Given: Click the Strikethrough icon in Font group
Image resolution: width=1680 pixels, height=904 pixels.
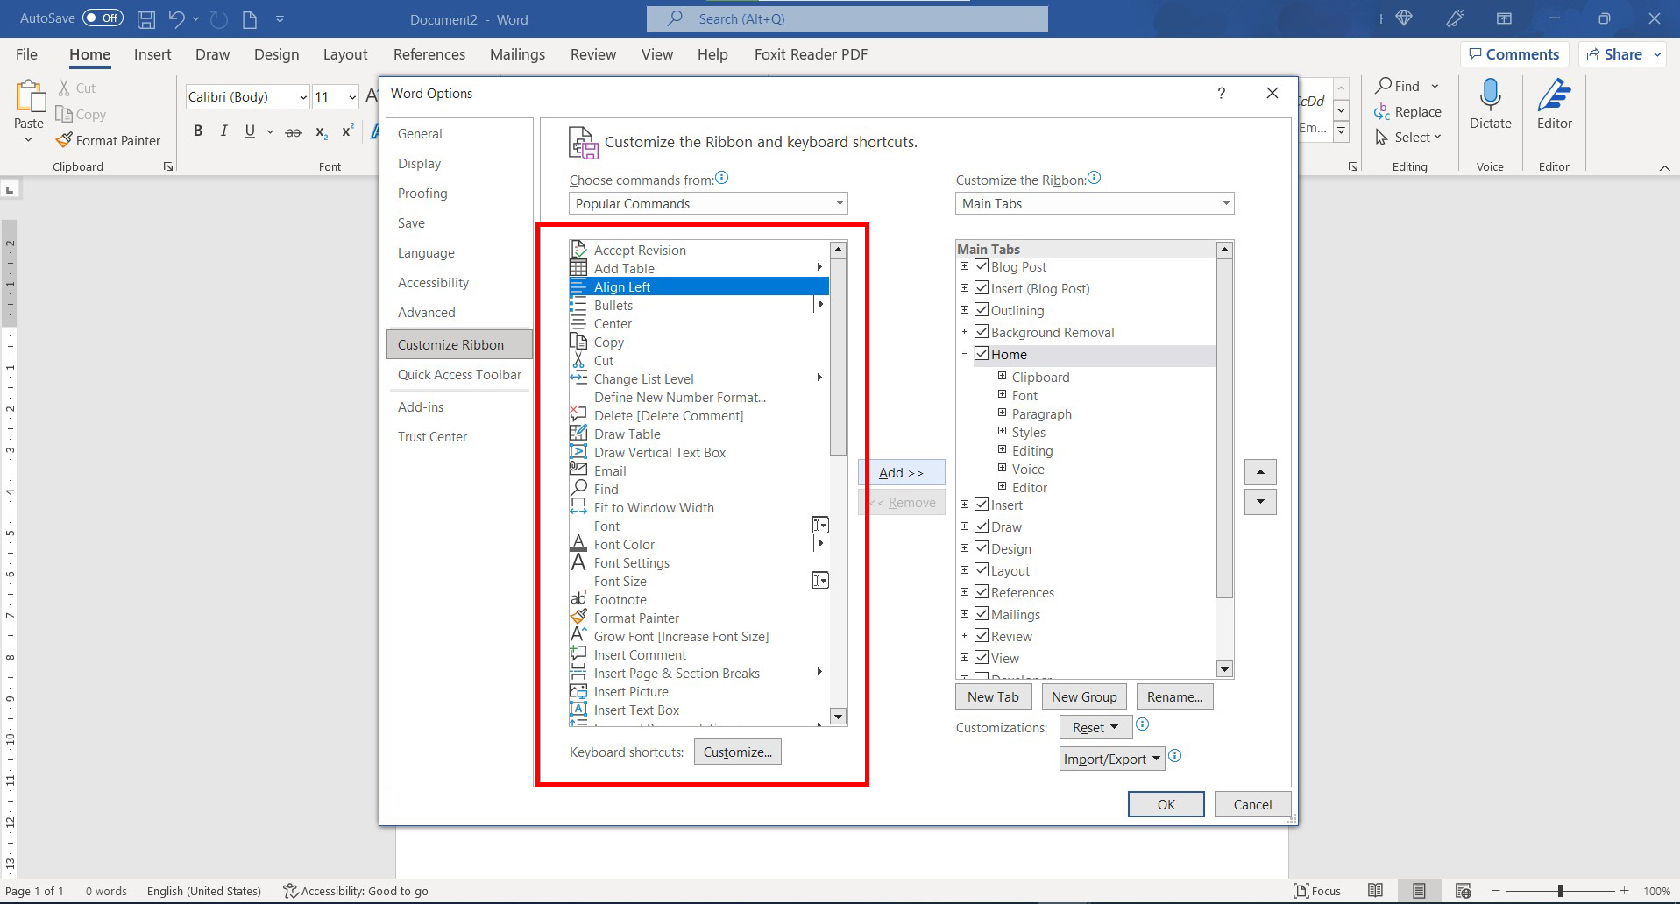Looking at the screenshot, I should pos(294,131).
